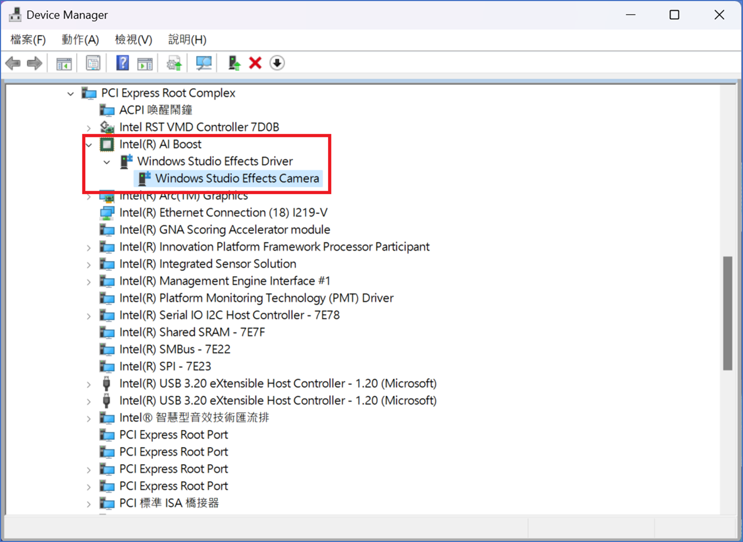Click Scan for hardware changes icon
743x542 pixels.
(x=204, y=63)
